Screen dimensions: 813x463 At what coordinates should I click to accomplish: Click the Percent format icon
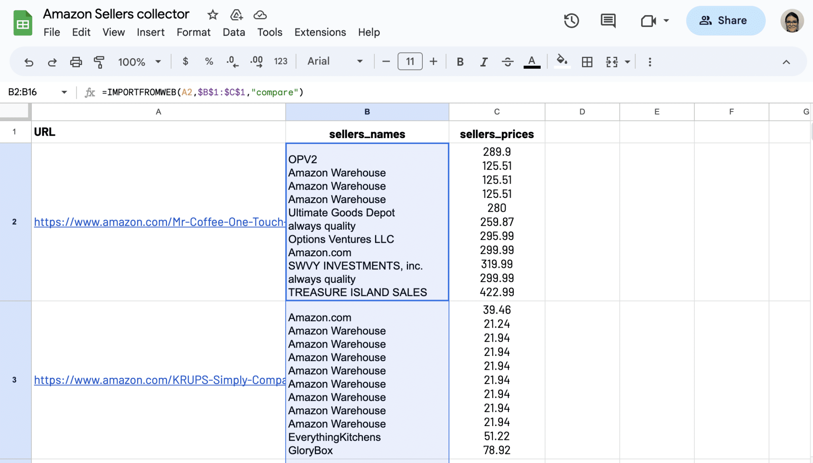[x=209, y=61]
